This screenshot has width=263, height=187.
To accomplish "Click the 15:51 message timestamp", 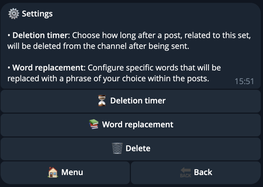I will [244, 82].
